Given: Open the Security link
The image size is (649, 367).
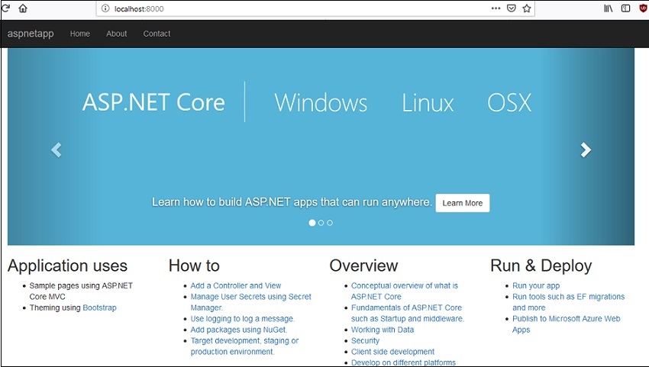Looking at the screenshot, I should click(365, 340).
